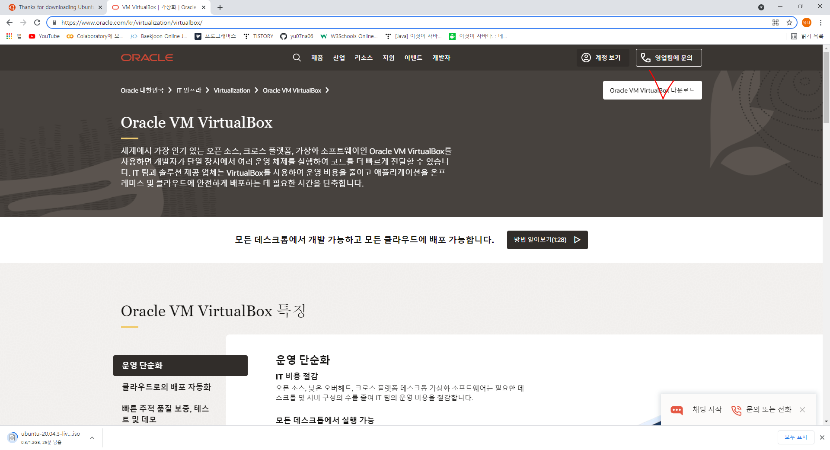Close the Thanks for downloading Ubuntu tab
This screenshot has height=450, width=830.
(x=100, y=7)
